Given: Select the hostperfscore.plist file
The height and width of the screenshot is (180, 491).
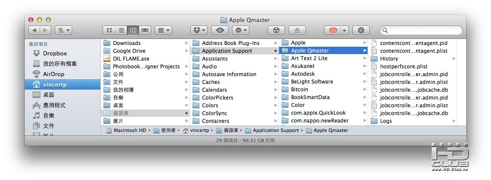Looking at the screenshot, I should click(x=412, y=67).
